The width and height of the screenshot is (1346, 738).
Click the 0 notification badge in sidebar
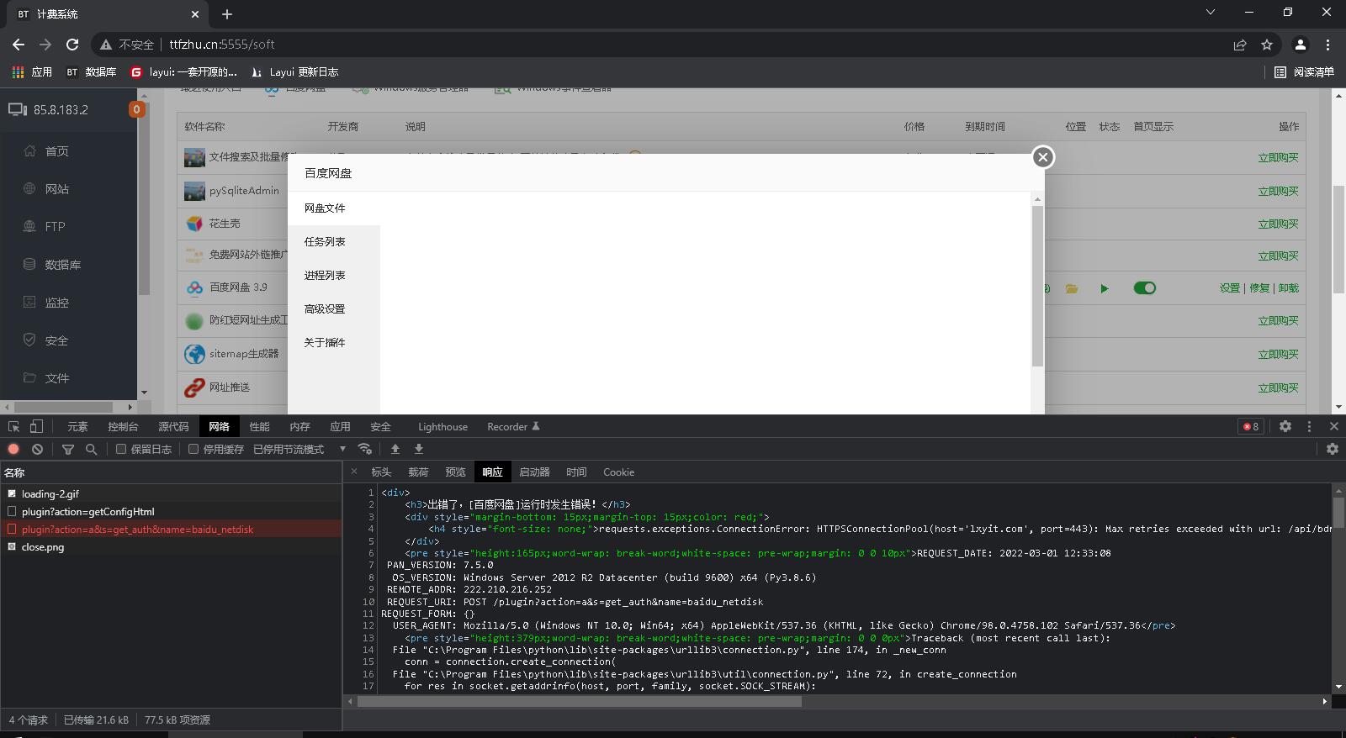click(x=136, y=108)
